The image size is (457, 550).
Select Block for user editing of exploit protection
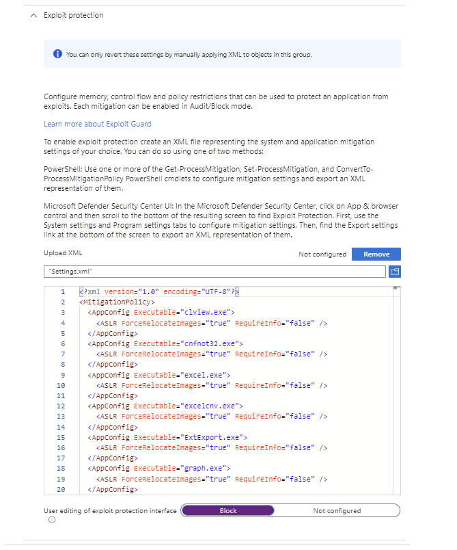pyautogui.click(x=227, y=510)
